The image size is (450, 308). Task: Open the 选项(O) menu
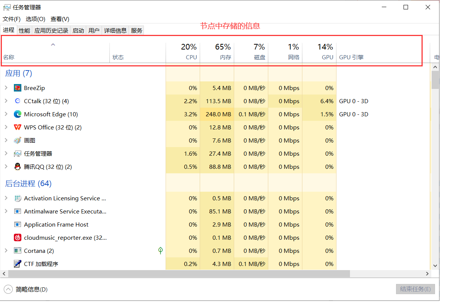click(x=35, y=19)
